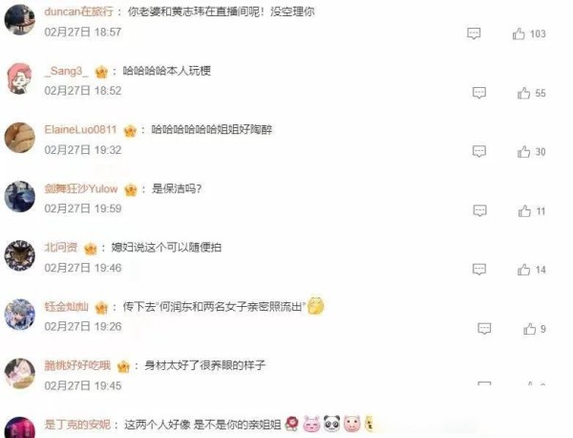Image resolution: width=573 pixels, height=438 pixels.
Task: Open the 是丁克的安妮 username link
Action: pos(77,425)
